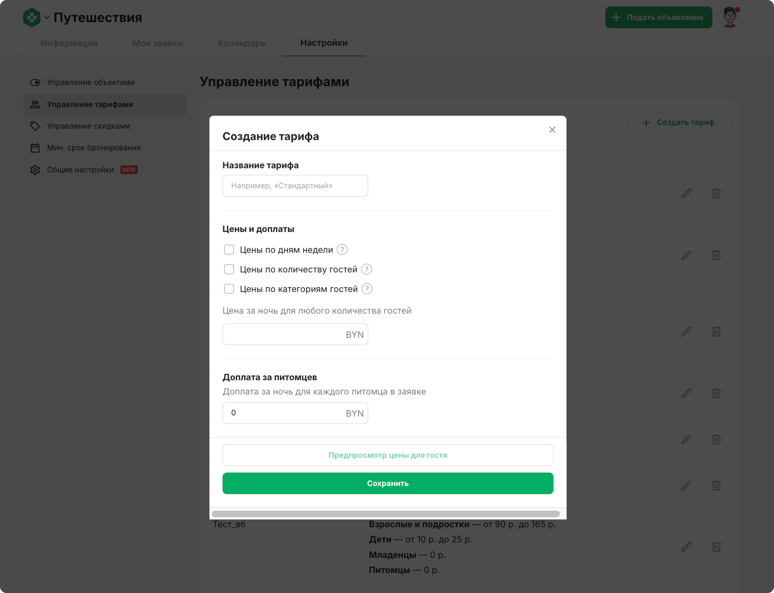
Task: Click the green hexagon app logo
Action: click(32, 18)
